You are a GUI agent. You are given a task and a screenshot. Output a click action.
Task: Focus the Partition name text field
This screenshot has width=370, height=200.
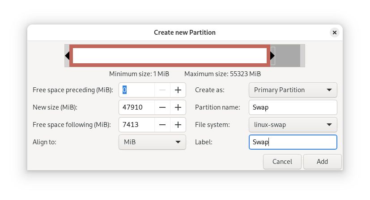[293, 107]
